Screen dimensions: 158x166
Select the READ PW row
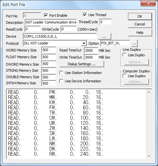pos(55,92)
